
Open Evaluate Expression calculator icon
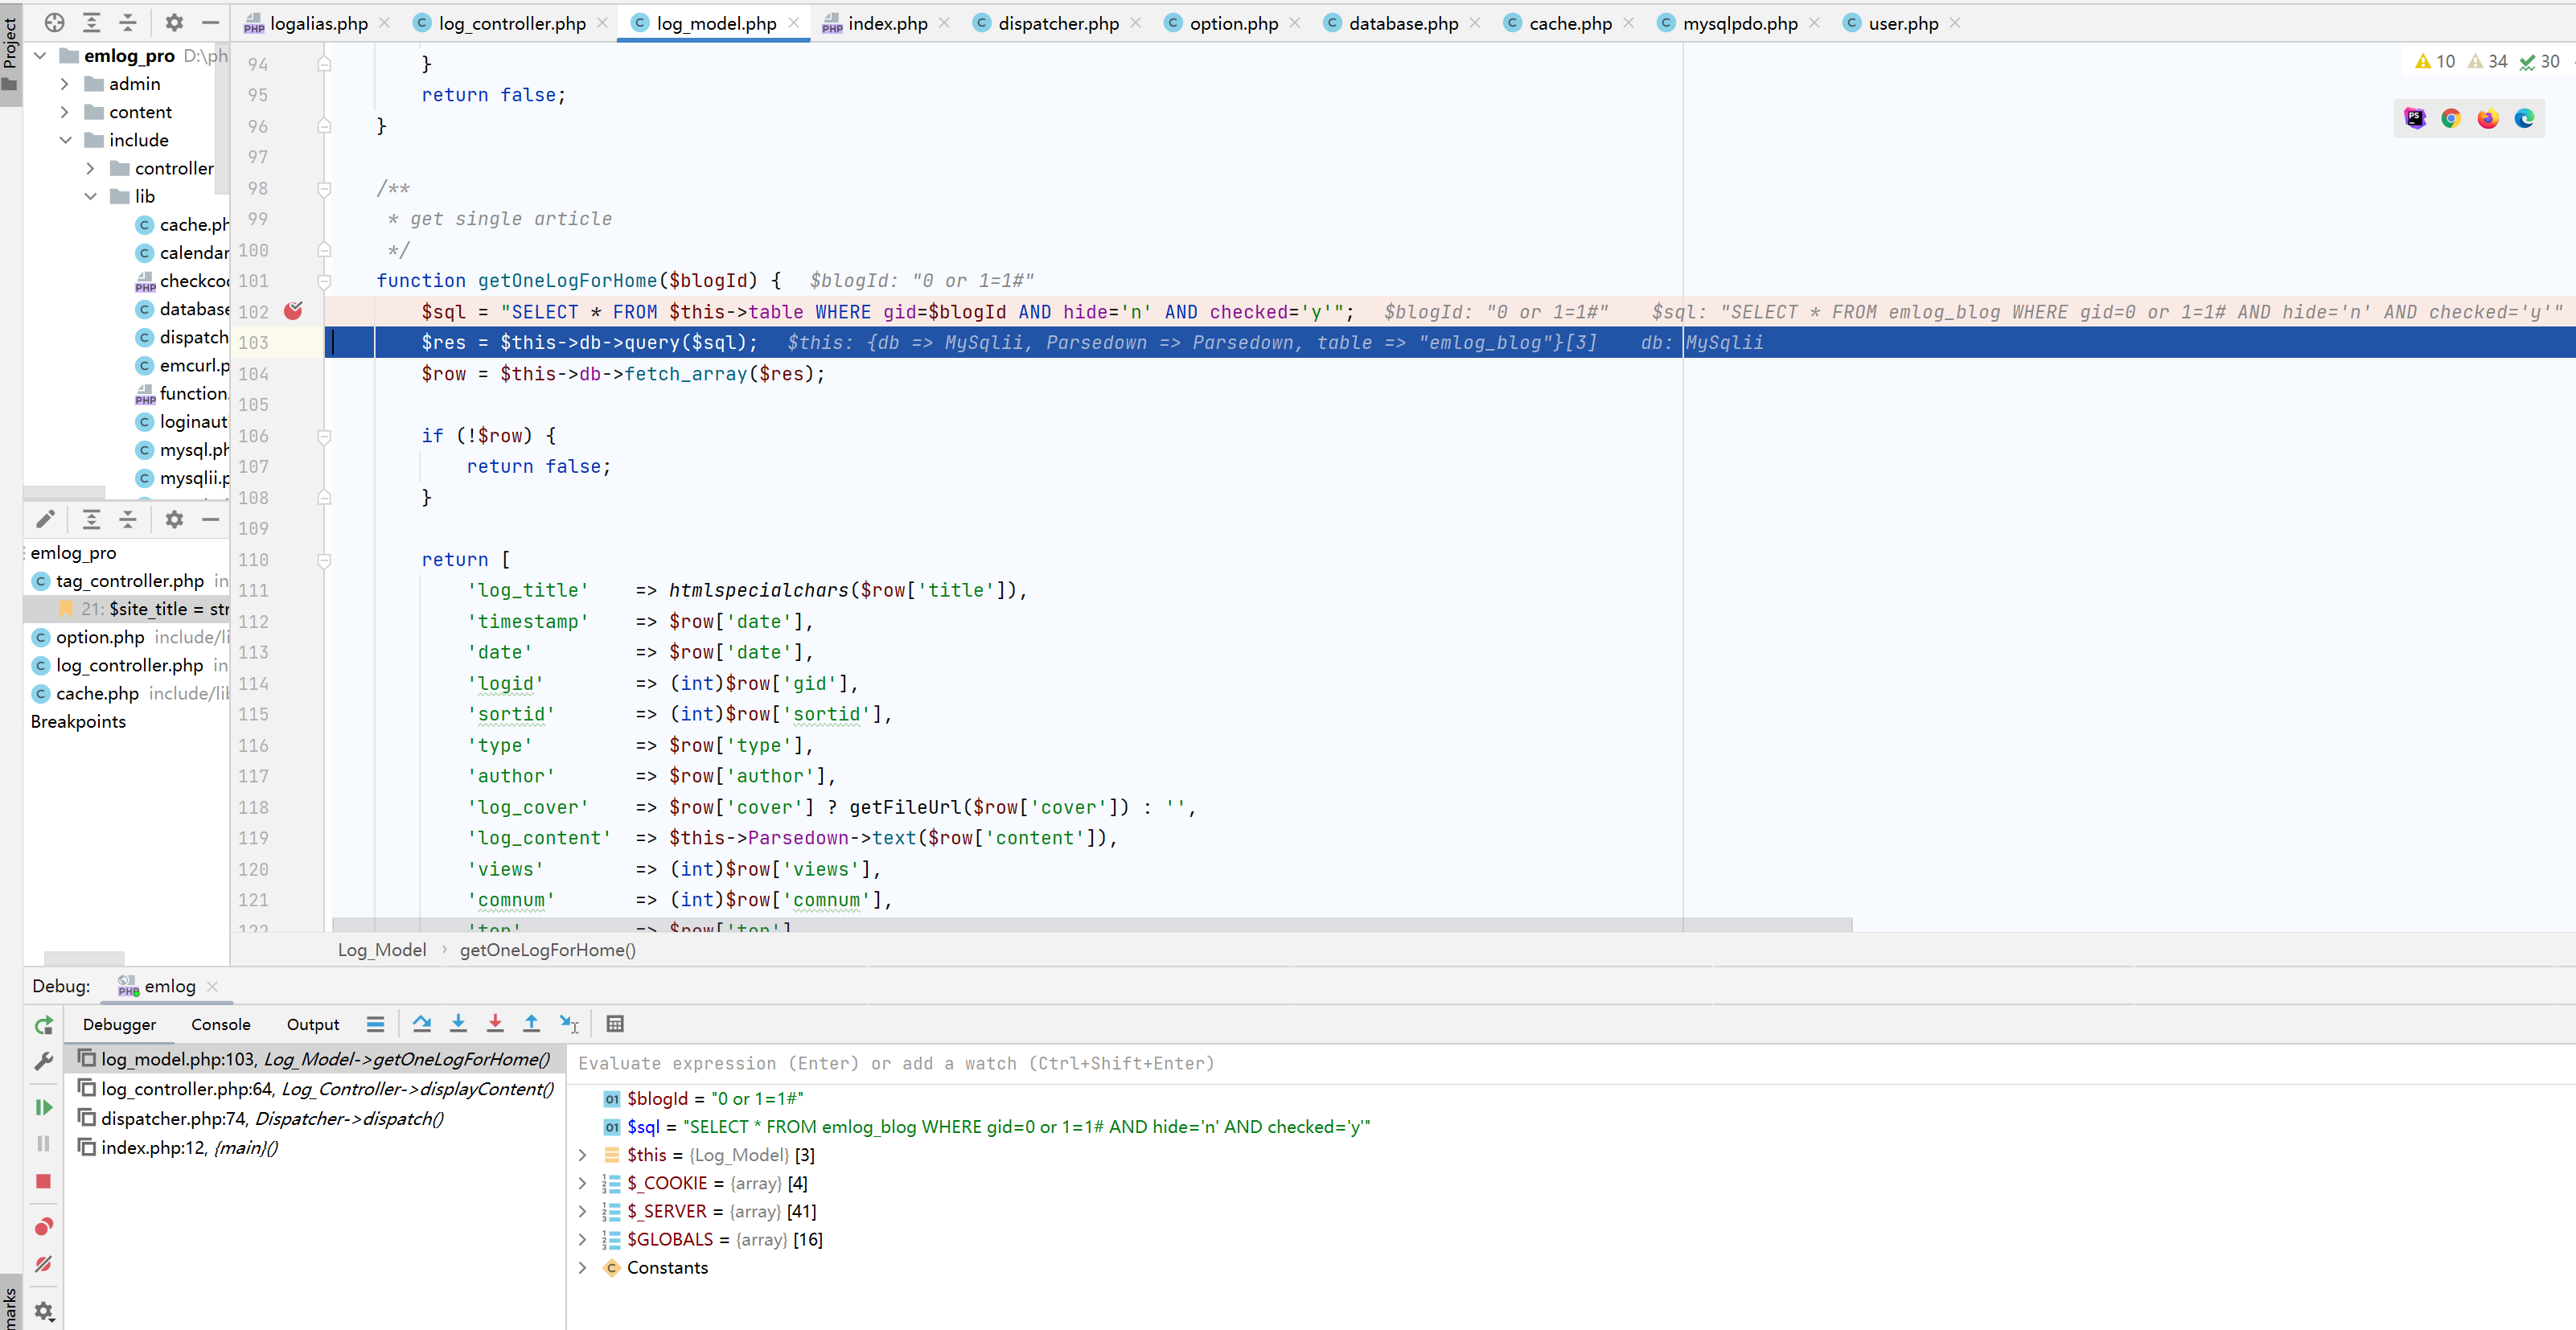[x=615, y=1023]
